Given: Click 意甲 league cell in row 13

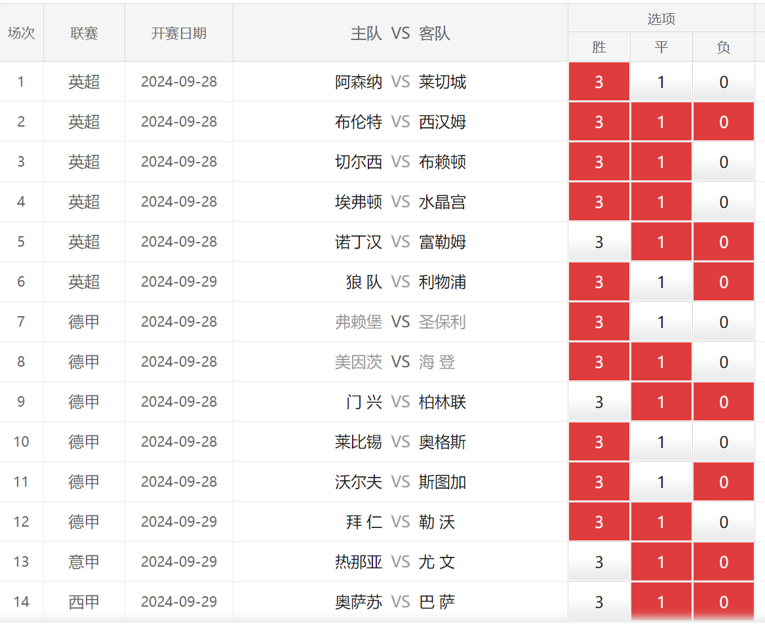Looking at the screenshot, I should pos(84,561).
